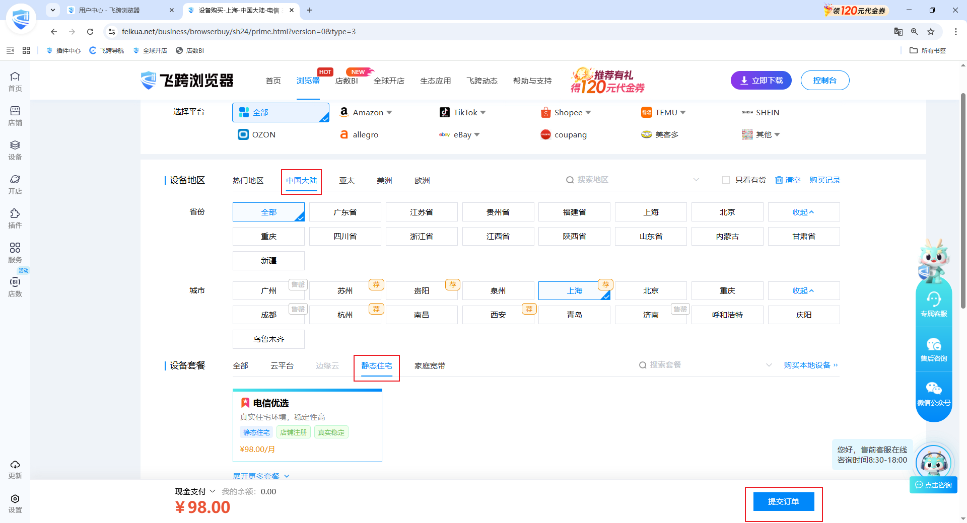Select the 杭州 city option
The image size is (967, 523).
click(x=345, y=315)
